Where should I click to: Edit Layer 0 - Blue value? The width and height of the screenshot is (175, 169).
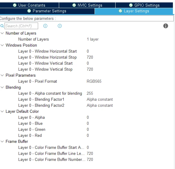(88, 123)
